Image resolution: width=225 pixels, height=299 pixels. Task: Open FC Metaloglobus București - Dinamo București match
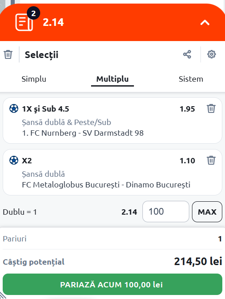coord(106,185)
